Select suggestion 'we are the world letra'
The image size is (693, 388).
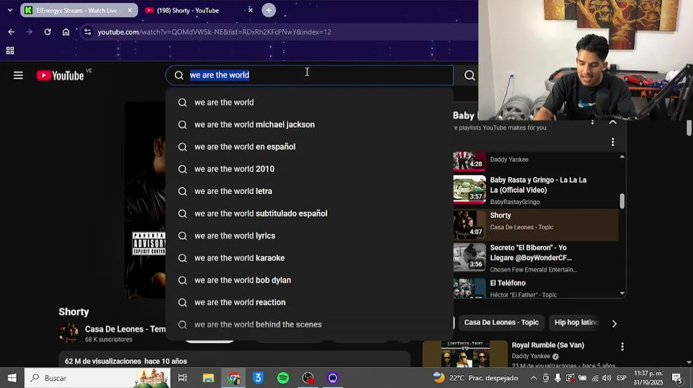[x=309, y=191]
